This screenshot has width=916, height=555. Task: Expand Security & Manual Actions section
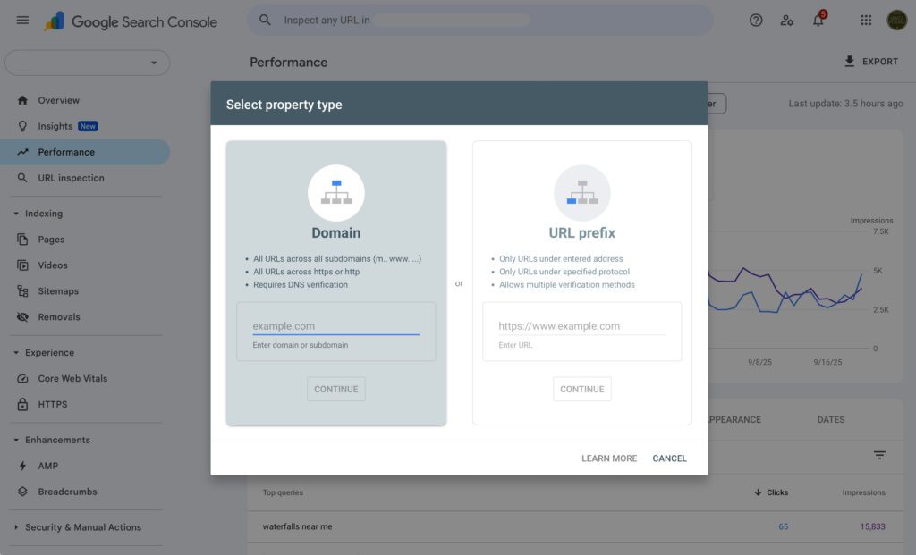(x=17, y=527)
